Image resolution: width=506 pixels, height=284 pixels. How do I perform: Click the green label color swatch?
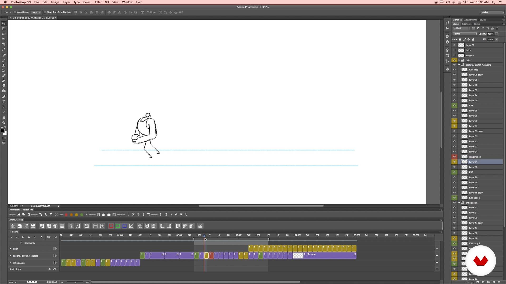82,215
